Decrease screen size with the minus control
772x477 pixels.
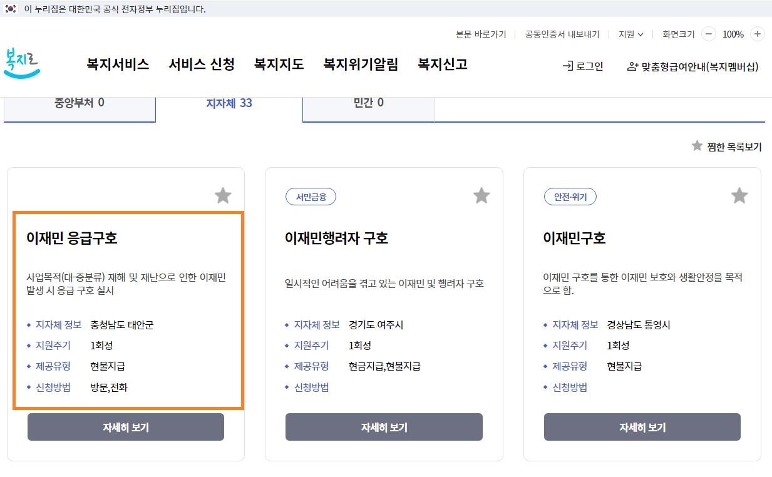708,34
